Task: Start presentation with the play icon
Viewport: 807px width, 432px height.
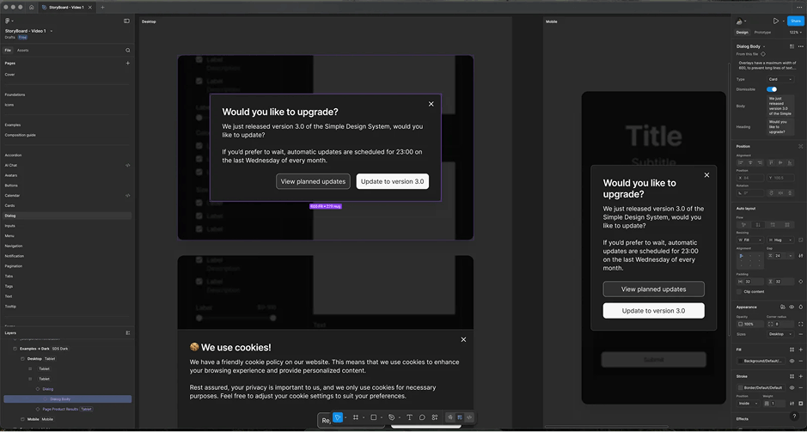Action: (775, 21)
